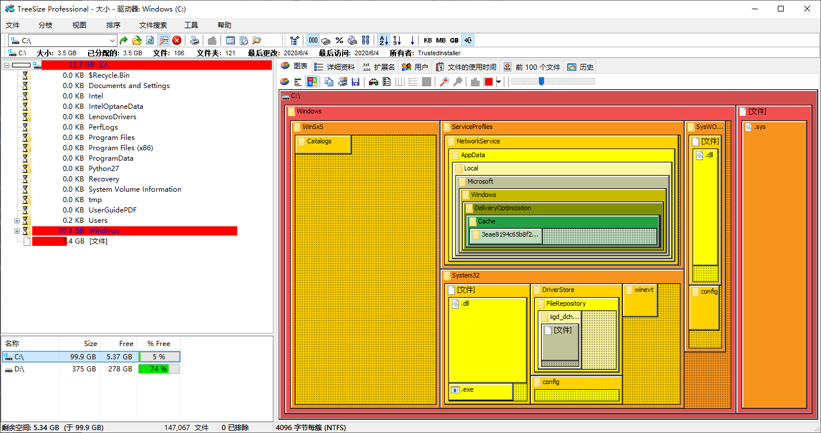Click the red color swatch in chart toolbar
This screenshot has height=433, width=821.
coord(489,82)
